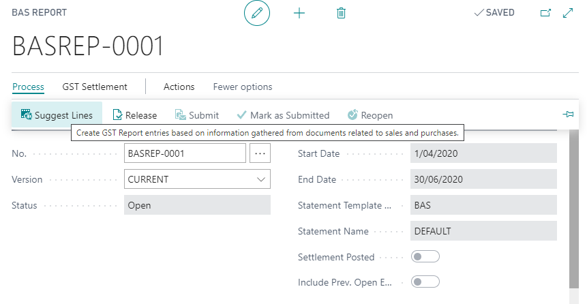Click the Submit action
This screenshot has height=304, width=587.
(197, 115)
